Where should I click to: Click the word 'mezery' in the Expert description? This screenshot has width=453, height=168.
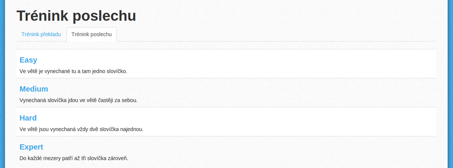52,158
